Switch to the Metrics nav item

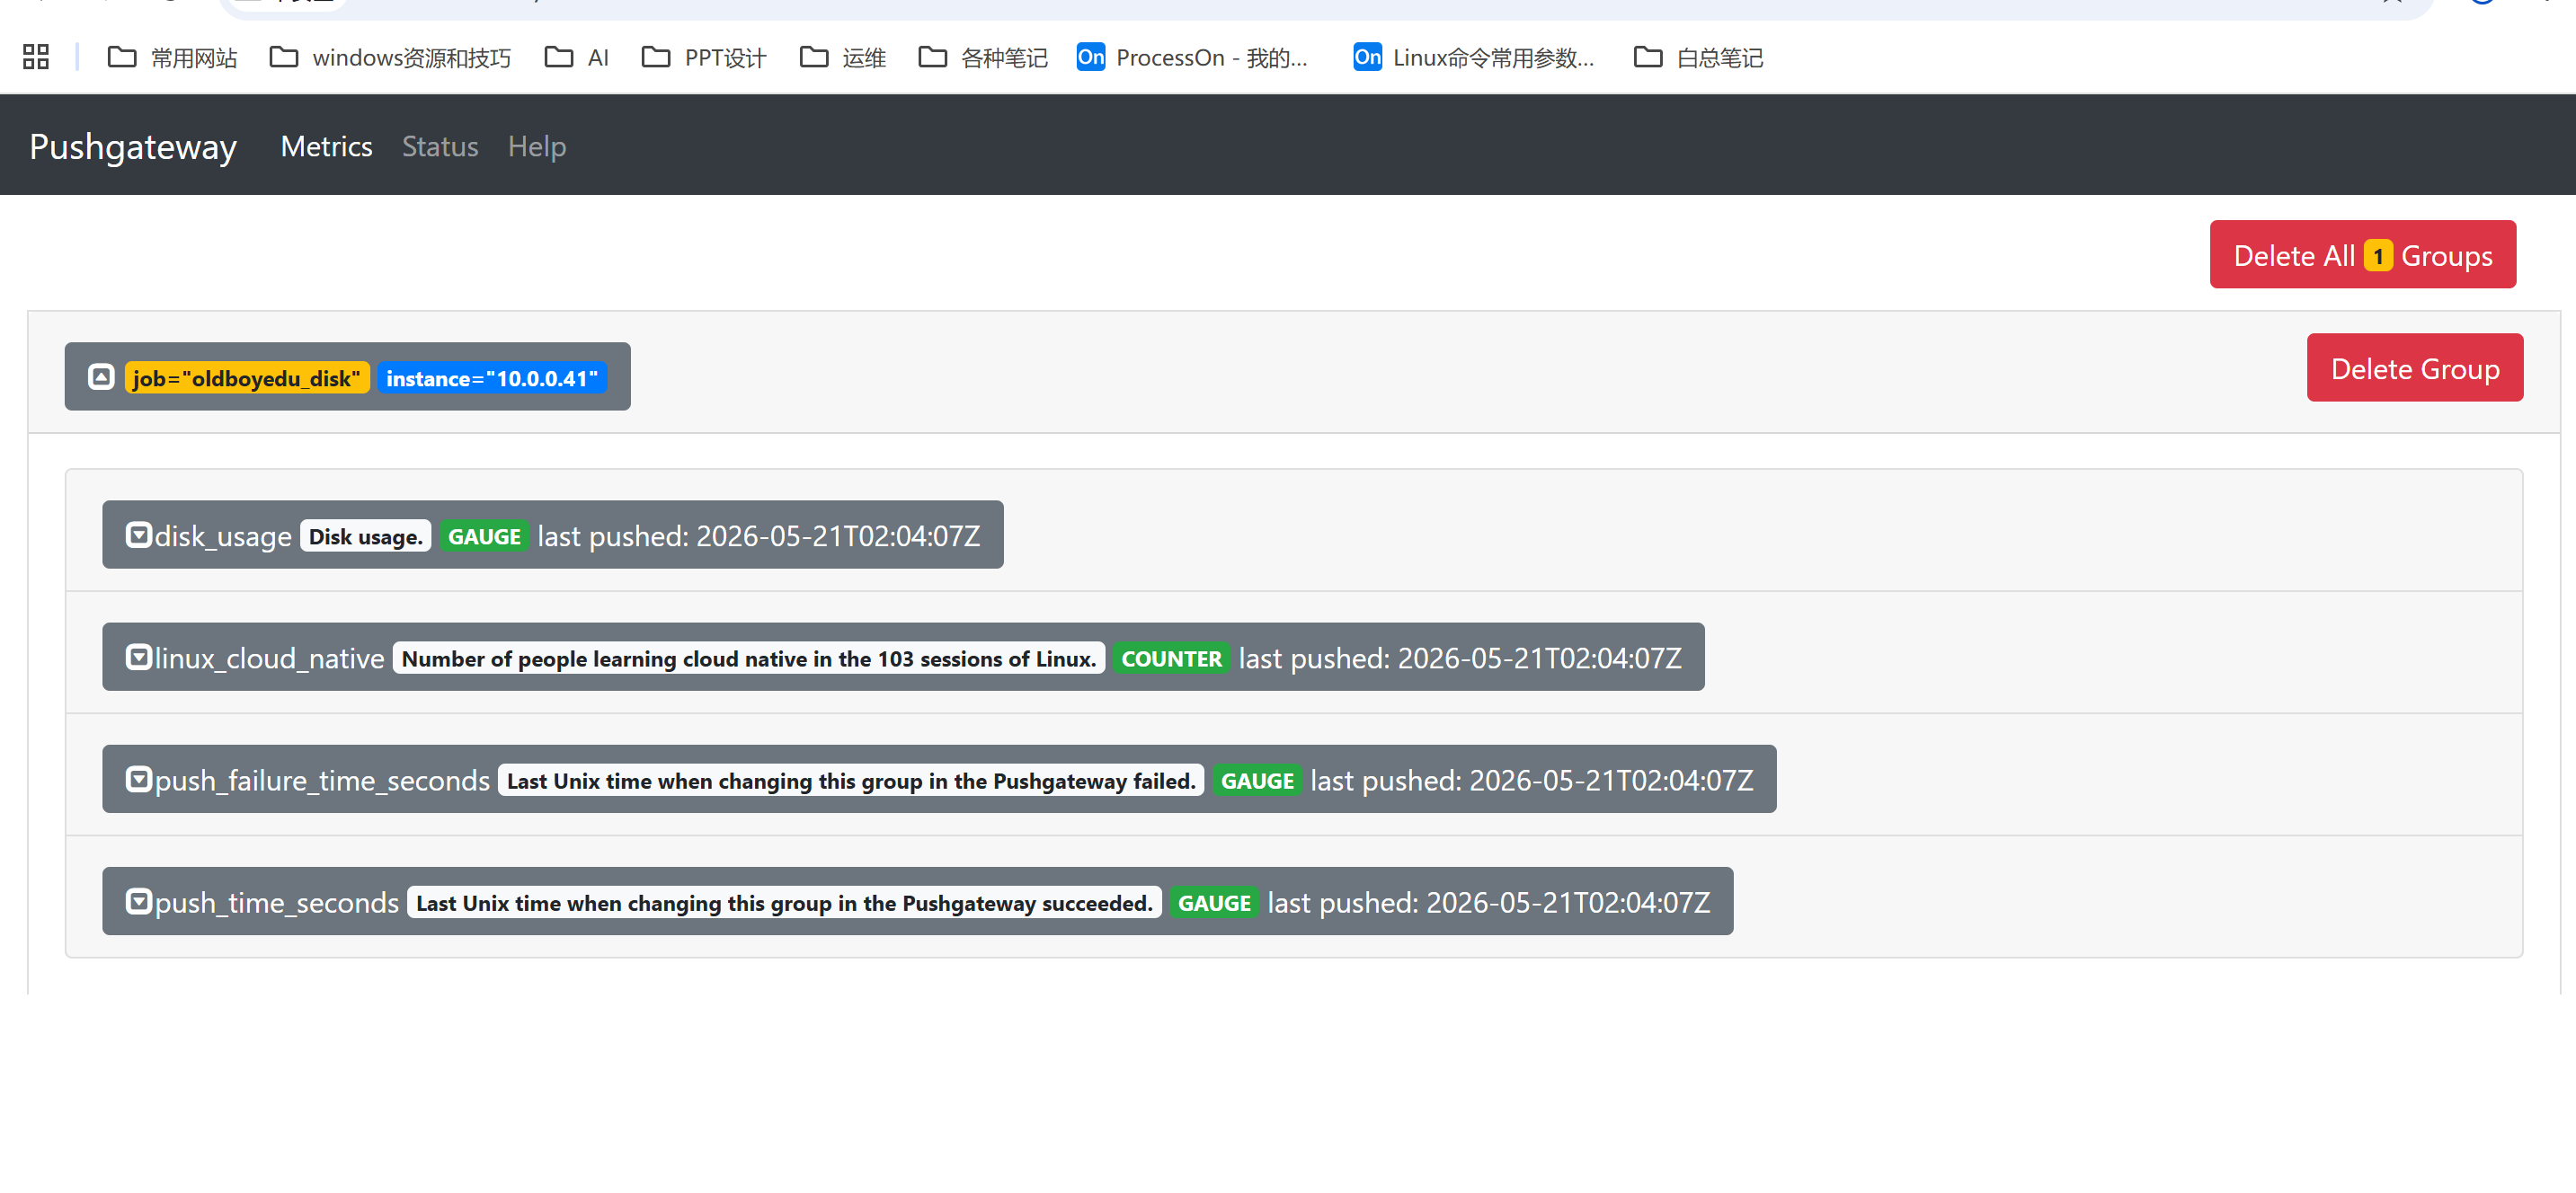pyautogui.click(x=326, y=146)
